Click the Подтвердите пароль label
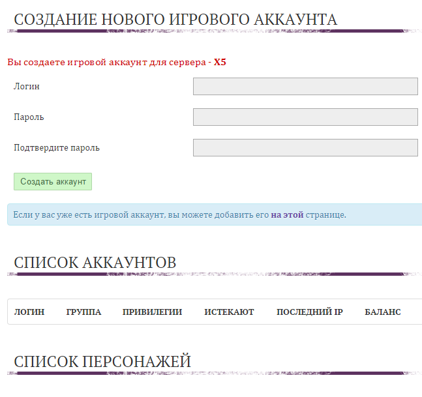This screenshot has height=397, width=422. tap(57, 148)
